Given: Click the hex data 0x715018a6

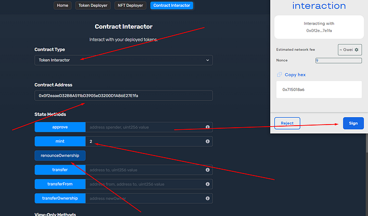Looking at the screenshot, I should click(293, 89).
